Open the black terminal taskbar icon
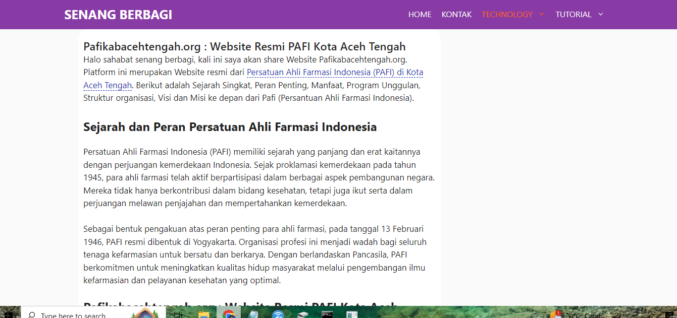Screen dimensions: 677x318 coord(327,314)
